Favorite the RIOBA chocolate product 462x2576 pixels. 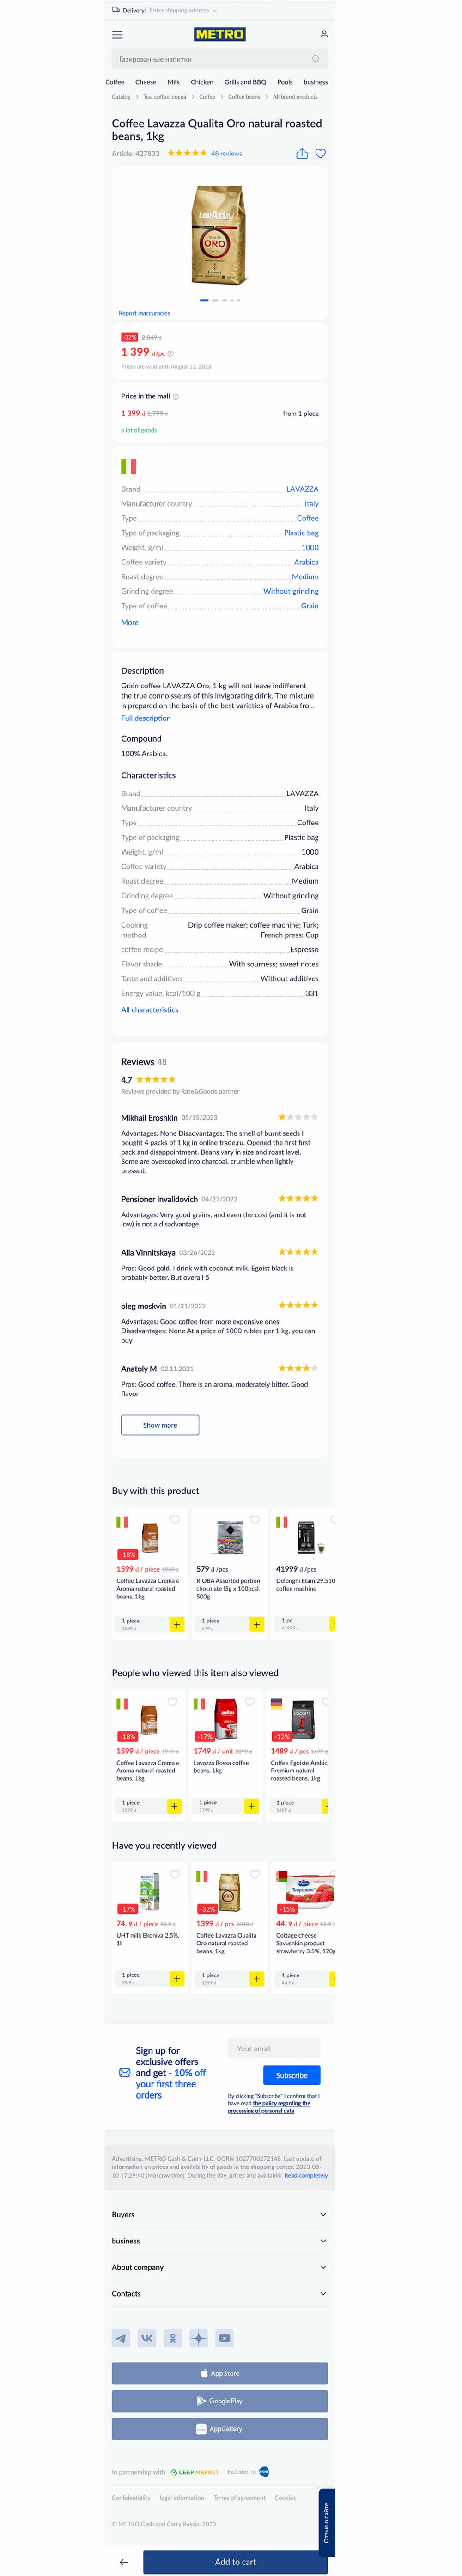tap(255, 1520)
